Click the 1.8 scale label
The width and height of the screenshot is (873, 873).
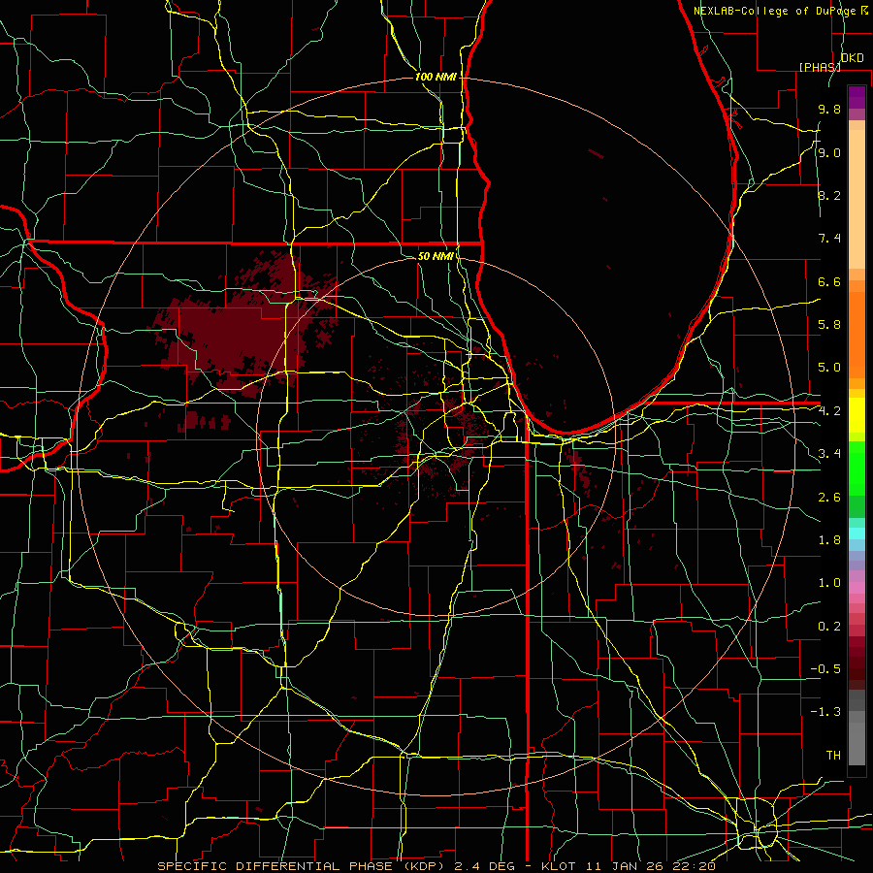tap(829, 540)
